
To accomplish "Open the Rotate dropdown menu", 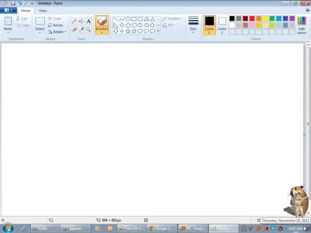I will point(57,32).
